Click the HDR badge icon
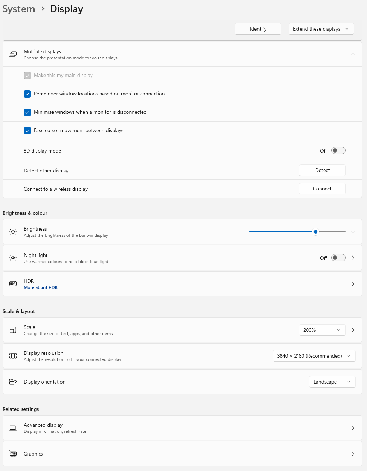Screen dimensions: 367x471 [13, 284]
